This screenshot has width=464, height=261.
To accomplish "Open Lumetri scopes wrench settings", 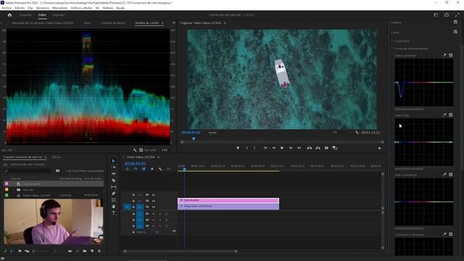I will pyautogui.click(x=135, y=150).
